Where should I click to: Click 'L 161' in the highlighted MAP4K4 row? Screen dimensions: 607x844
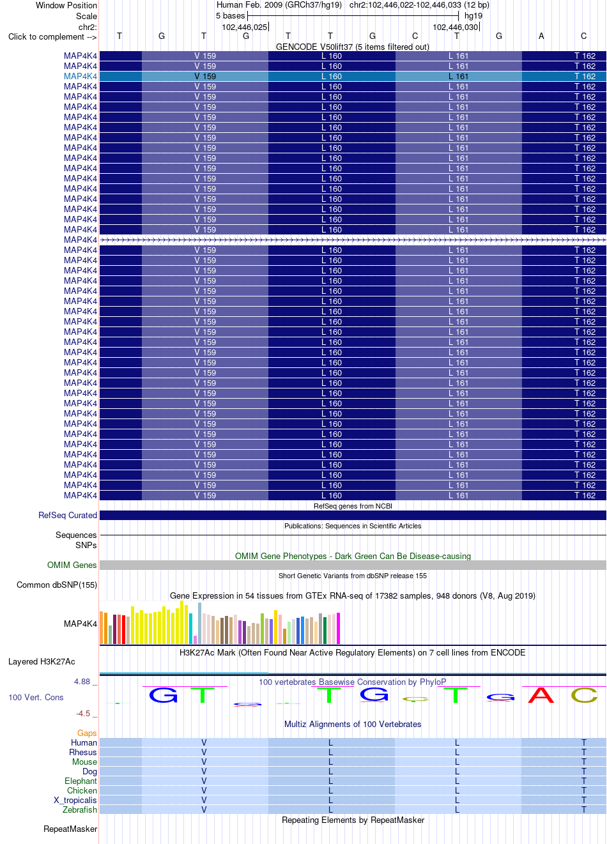tap(458, 76)
